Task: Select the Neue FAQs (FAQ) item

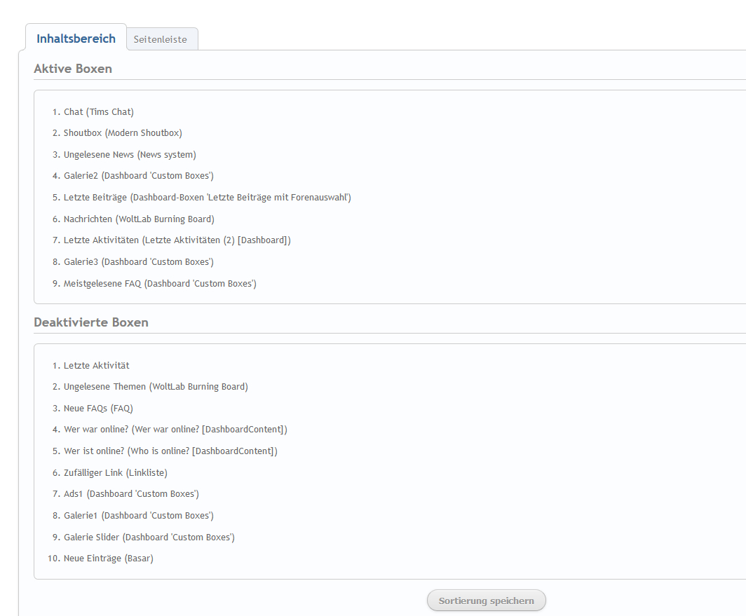Action: click(x=98, y=408)
